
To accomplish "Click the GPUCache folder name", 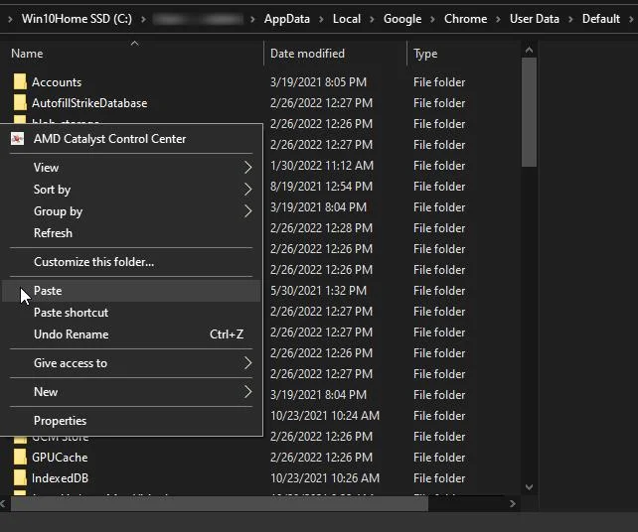I will point(60,458).
